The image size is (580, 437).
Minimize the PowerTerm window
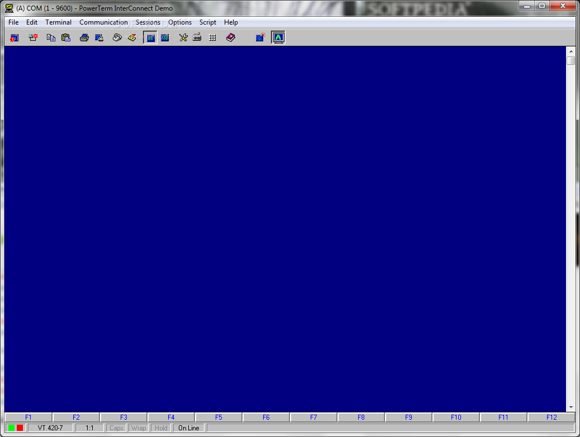point(527,6)
